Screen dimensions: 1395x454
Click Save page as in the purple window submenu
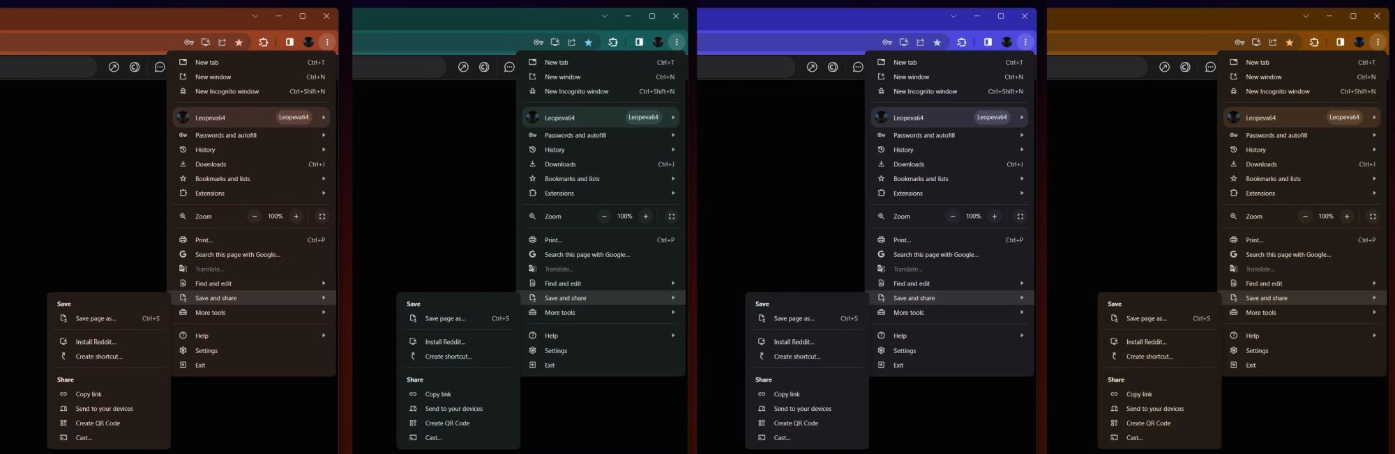(x=794, y=319)
